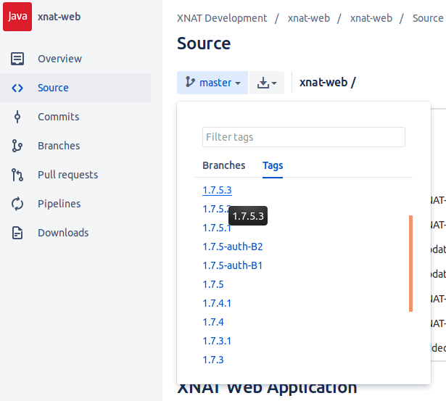Select tag 1.7.5.3
The width and height of the screenshot is (446, 401).
click(217, 190)
